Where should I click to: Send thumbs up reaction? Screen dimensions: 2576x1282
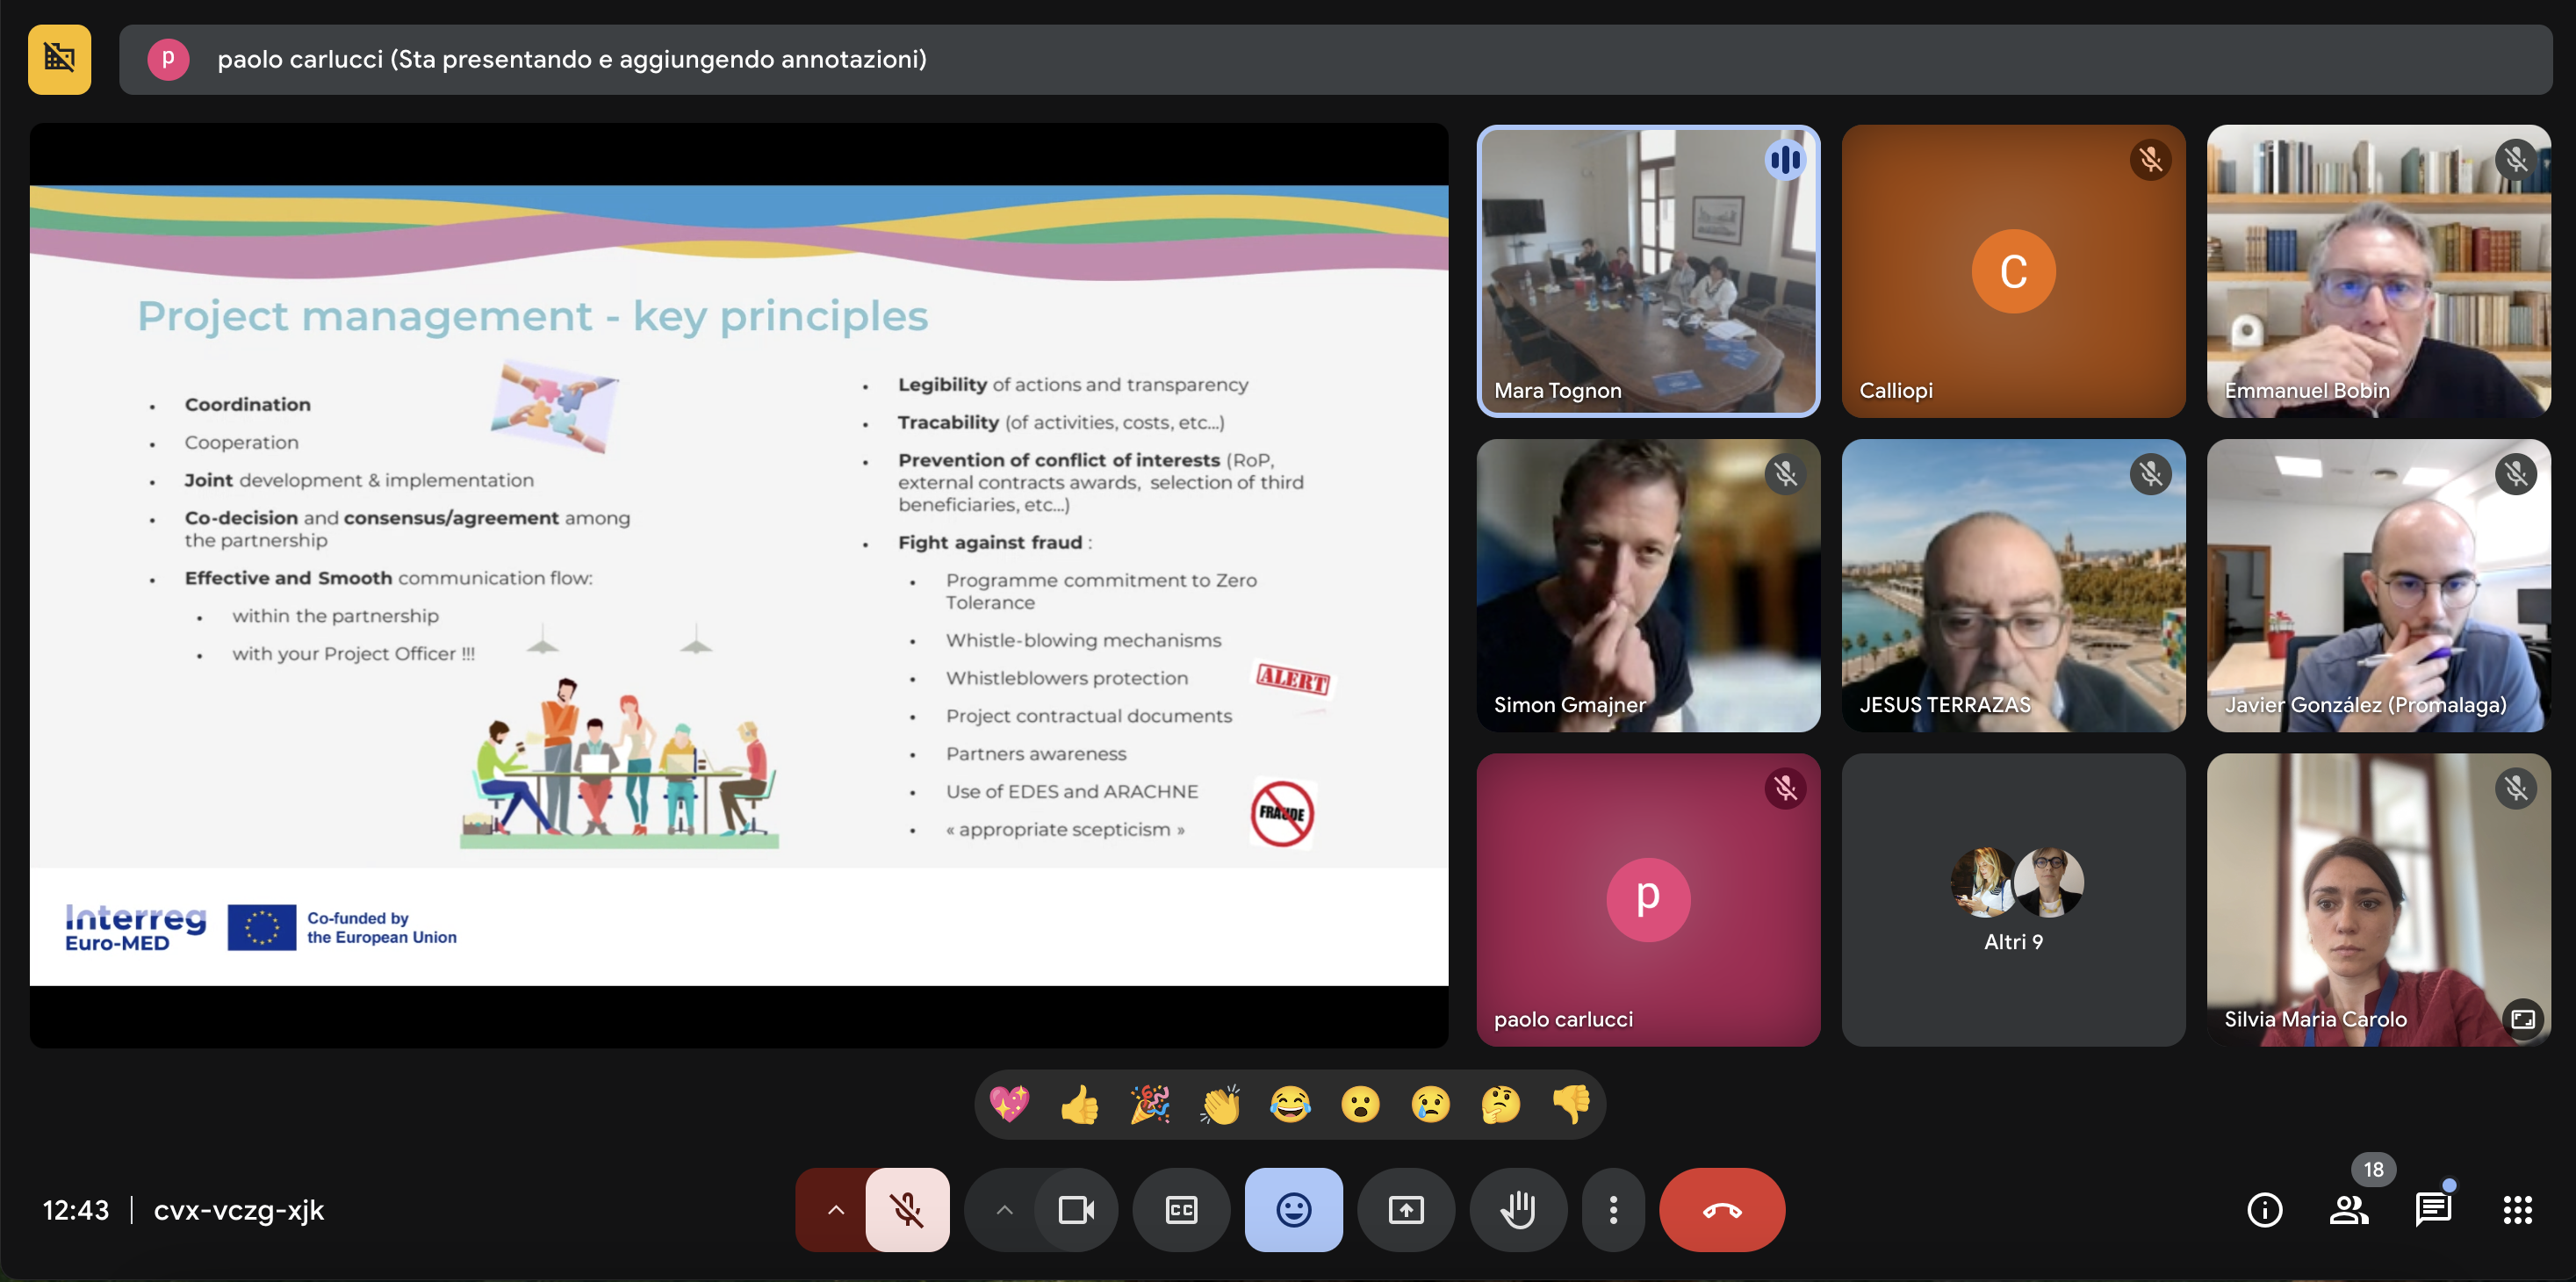pyautogui.click(x=1080, y=1104)
